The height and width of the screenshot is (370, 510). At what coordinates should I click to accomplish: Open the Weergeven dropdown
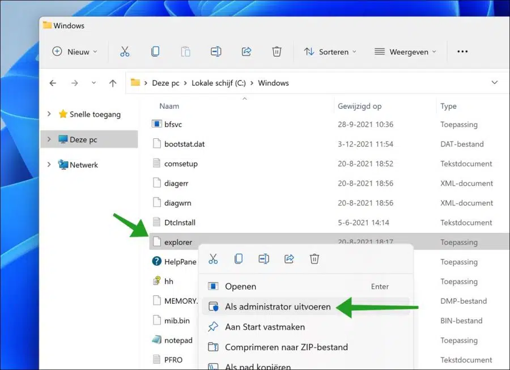click(405, 52)
